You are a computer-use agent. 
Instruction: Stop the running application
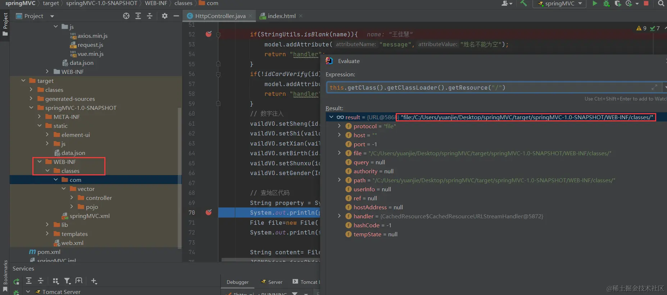(x=646, y=3)
